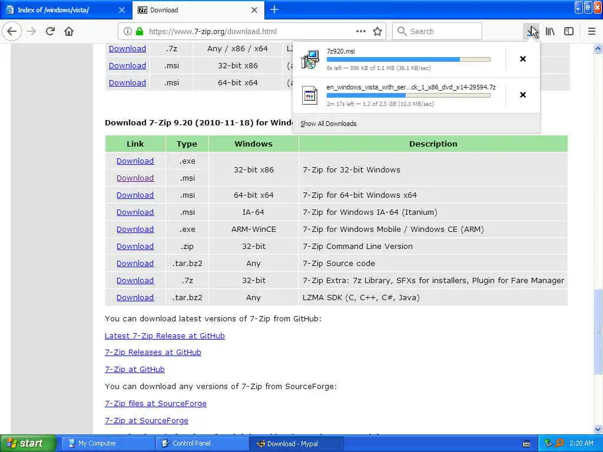Go back using the browser back arrow
The height and width of the screenshot is (452, 603).
coord(12,31)
